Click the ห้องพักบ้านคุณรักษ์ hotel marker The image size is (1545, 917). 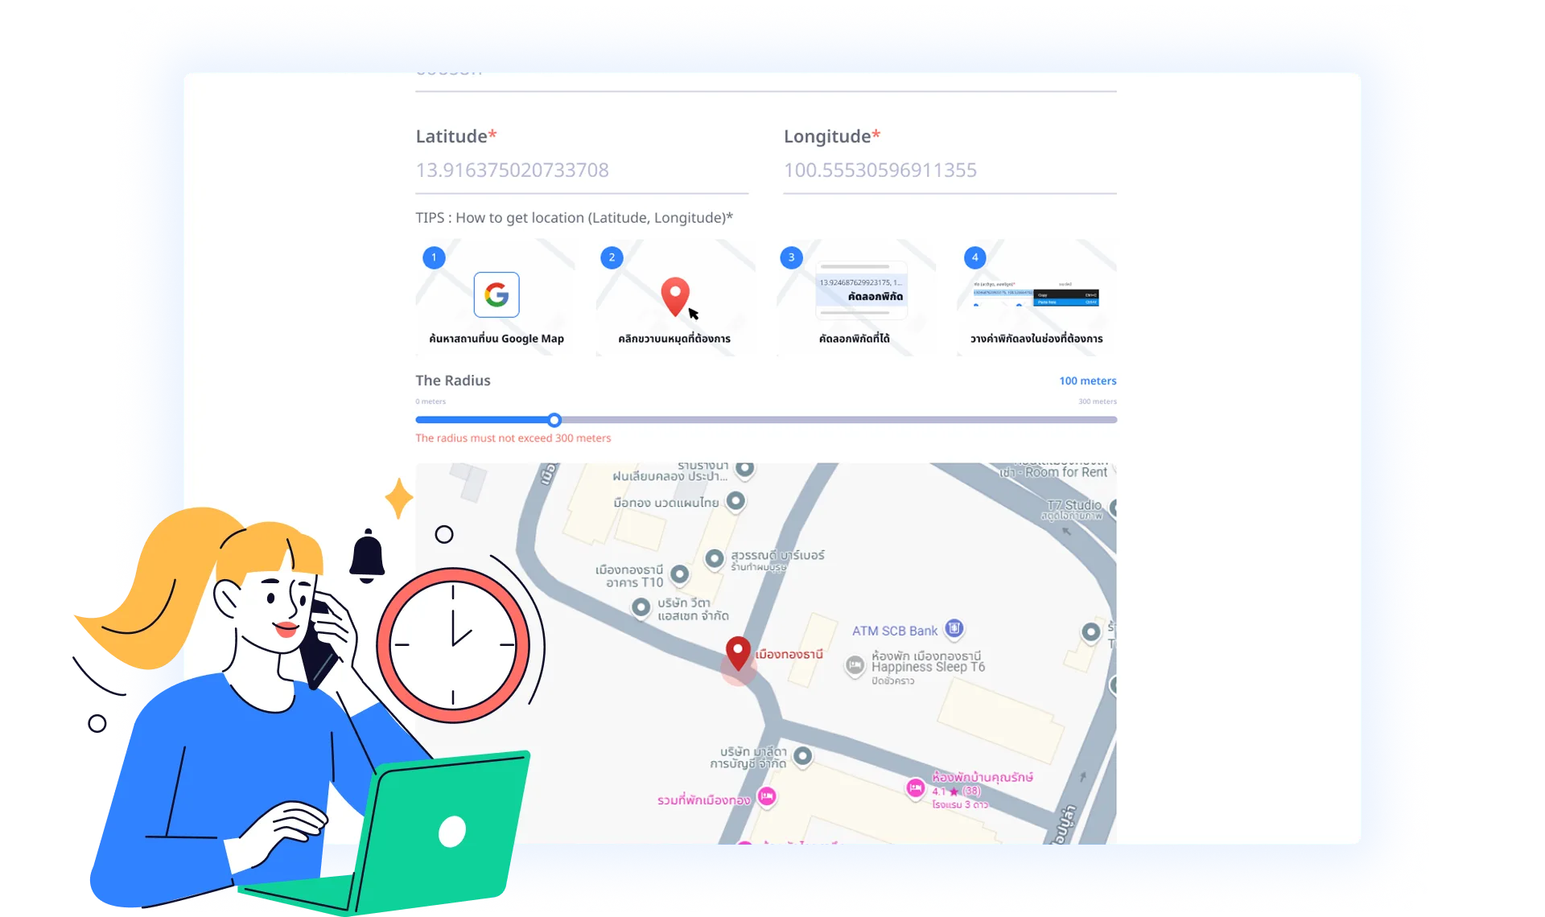click(x=915, y=788)
